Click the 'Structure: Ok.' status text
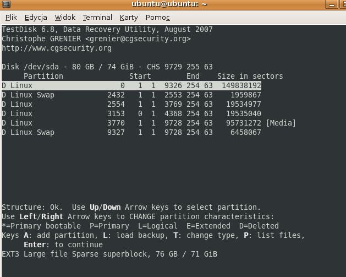Viewport: 346px width, 277px height. coord(32,207)
